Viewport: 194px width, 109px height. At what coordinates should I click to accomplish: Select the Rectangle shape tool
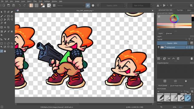pos(8,16)
